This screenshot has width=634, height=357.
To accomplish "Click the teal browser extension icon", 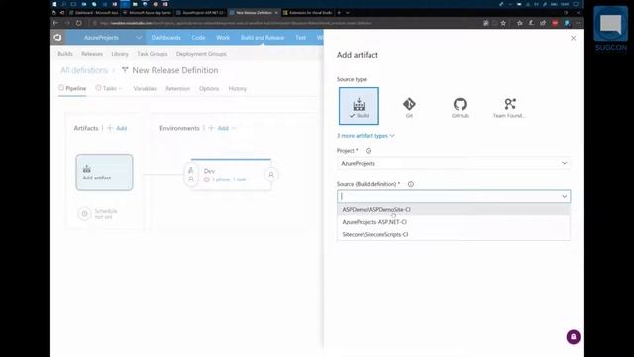I will [x=567, y=23].
